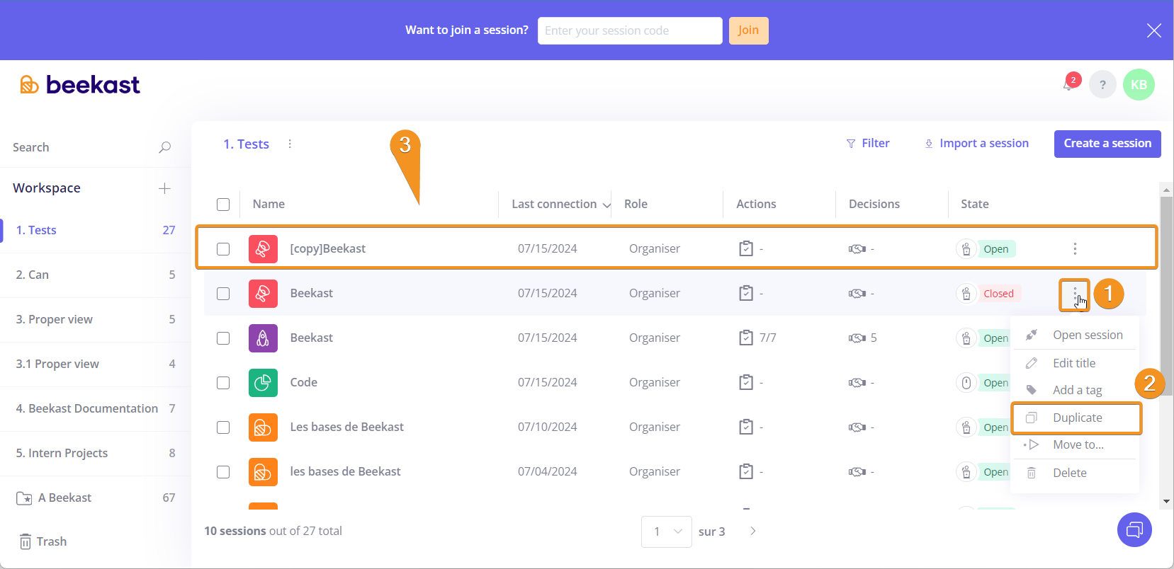Open the Beekast logo home link
Viewport: 1174px width, 569px height.
pos(80,85)
